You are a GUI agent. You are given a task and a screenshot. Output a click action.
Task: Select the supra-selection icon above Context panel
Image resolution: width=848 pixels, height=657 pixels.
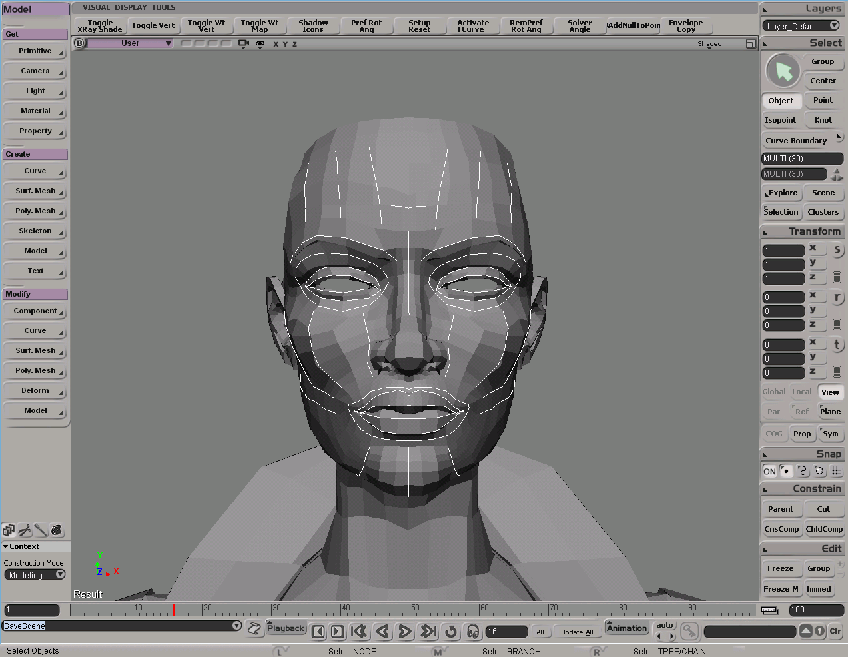pos(9,530)
